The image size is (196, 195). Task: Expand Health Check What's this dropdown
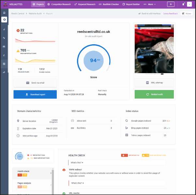tap(117, 162)
